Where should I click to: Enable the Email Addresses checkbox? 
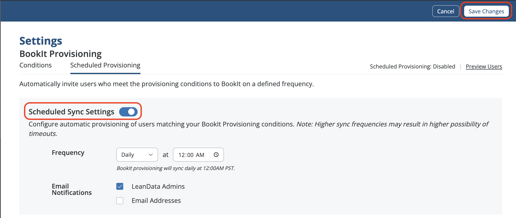[120, 201]
